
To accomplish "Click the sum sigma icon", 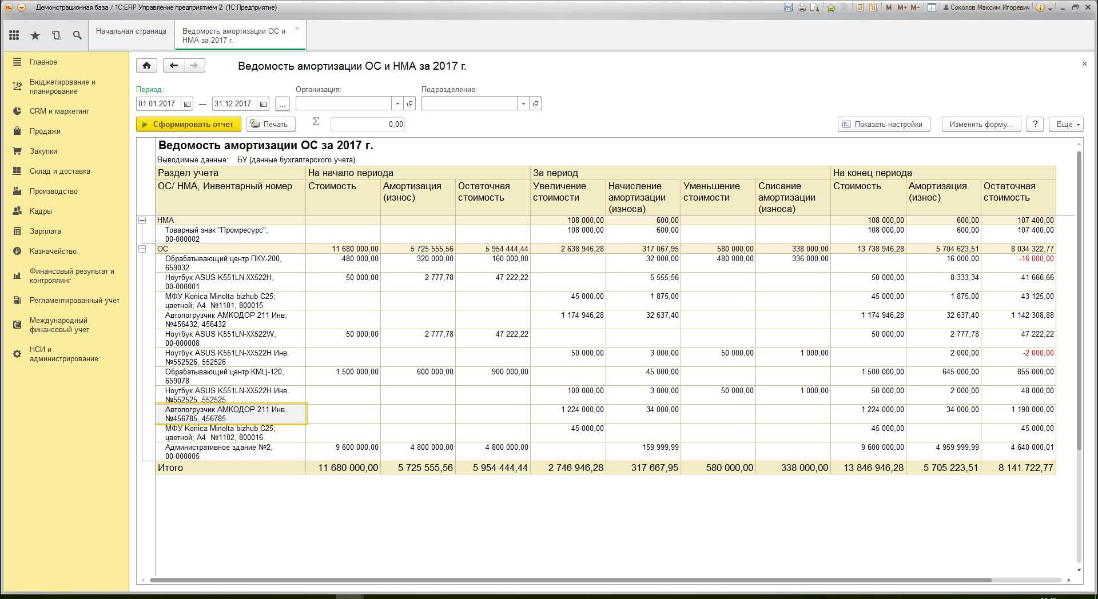I will (x=316, y=122).
